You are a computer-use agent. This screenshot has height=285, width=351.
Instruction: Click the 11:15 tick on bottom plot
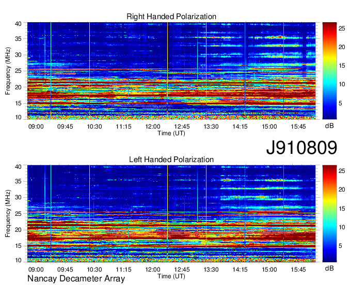click(123, 270)
